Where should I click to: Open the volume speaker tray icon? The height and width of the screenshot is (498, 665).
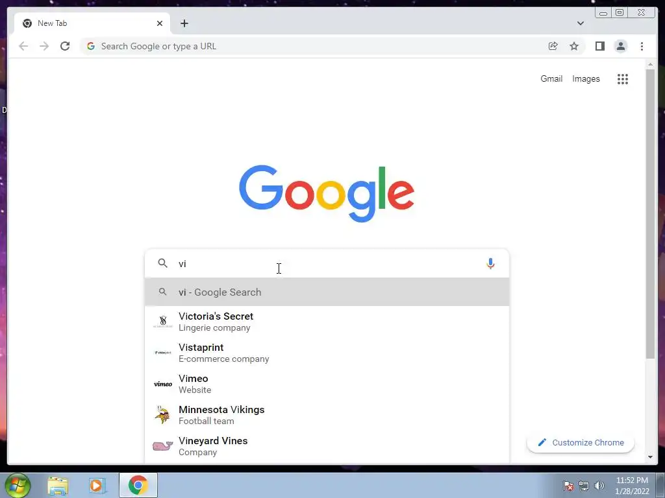[x=599, y=486]
